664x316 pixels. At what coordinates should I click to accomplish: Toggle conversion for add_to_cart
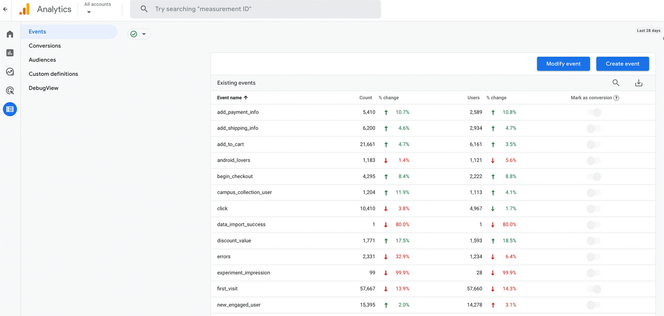(594, 145)
